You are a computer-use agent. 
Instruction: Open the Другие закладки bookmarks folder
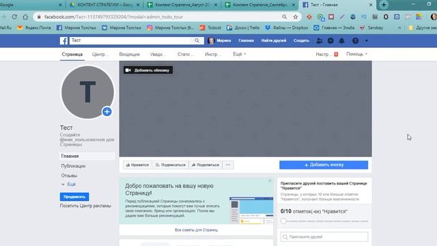(x=423, y=28)
